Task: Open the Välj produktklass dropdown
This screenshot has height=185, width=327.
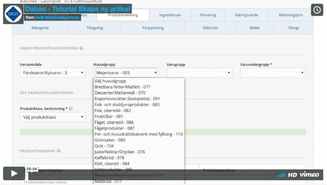Action: [53, 117]
